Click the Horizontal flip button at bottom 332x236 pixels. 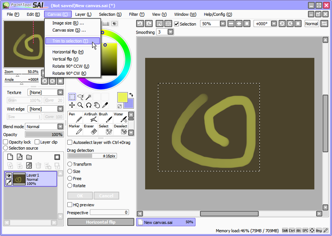pos(100,222)
